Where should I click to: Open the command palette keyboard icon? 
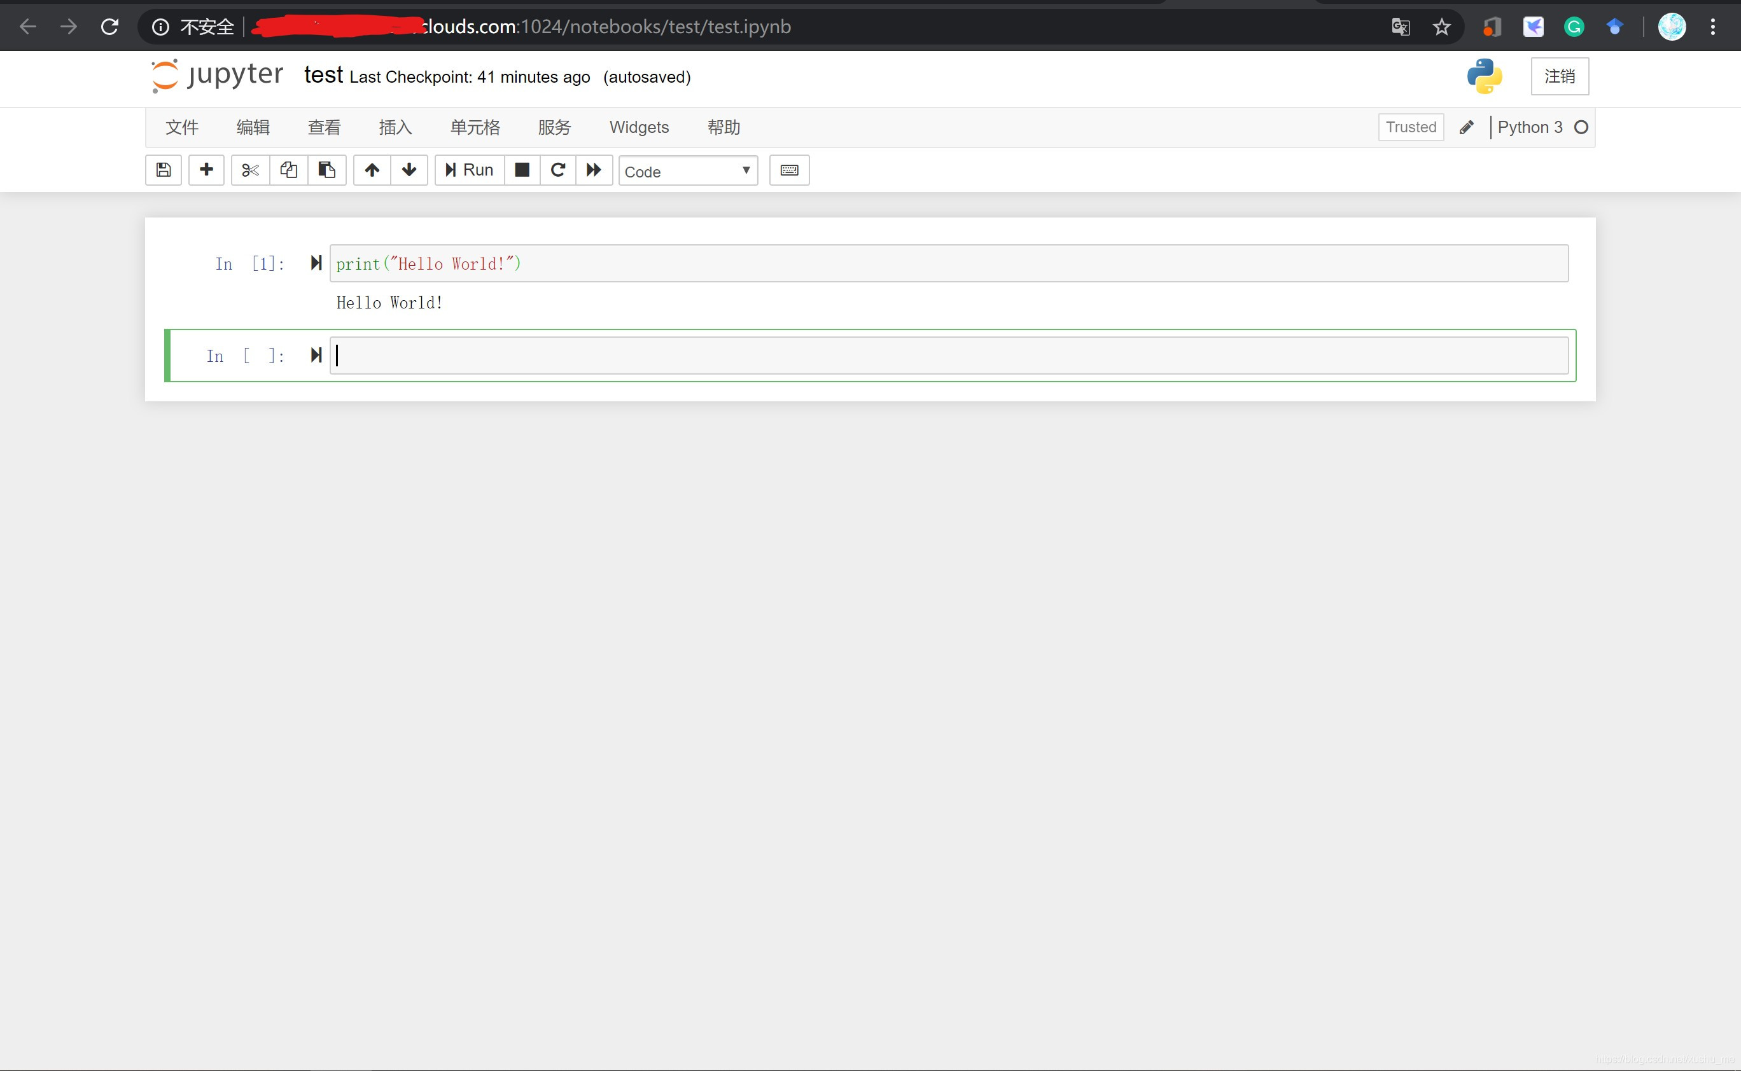pos(788,170)
